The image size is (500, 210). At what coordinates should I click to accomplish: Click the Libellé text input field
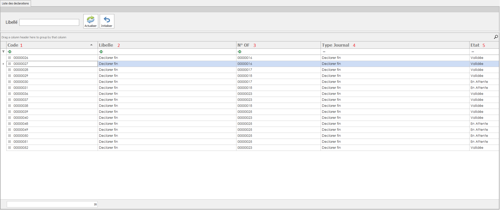49,22
